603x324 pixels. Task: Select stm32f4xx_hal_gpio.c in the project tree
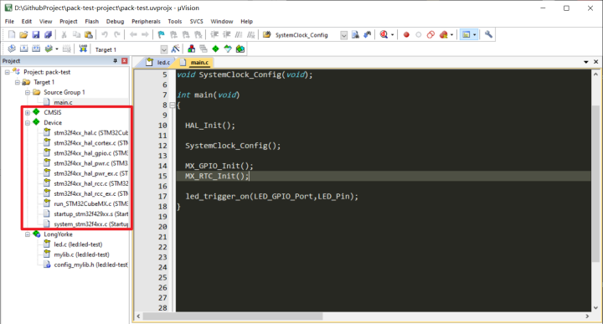point(90,153)
